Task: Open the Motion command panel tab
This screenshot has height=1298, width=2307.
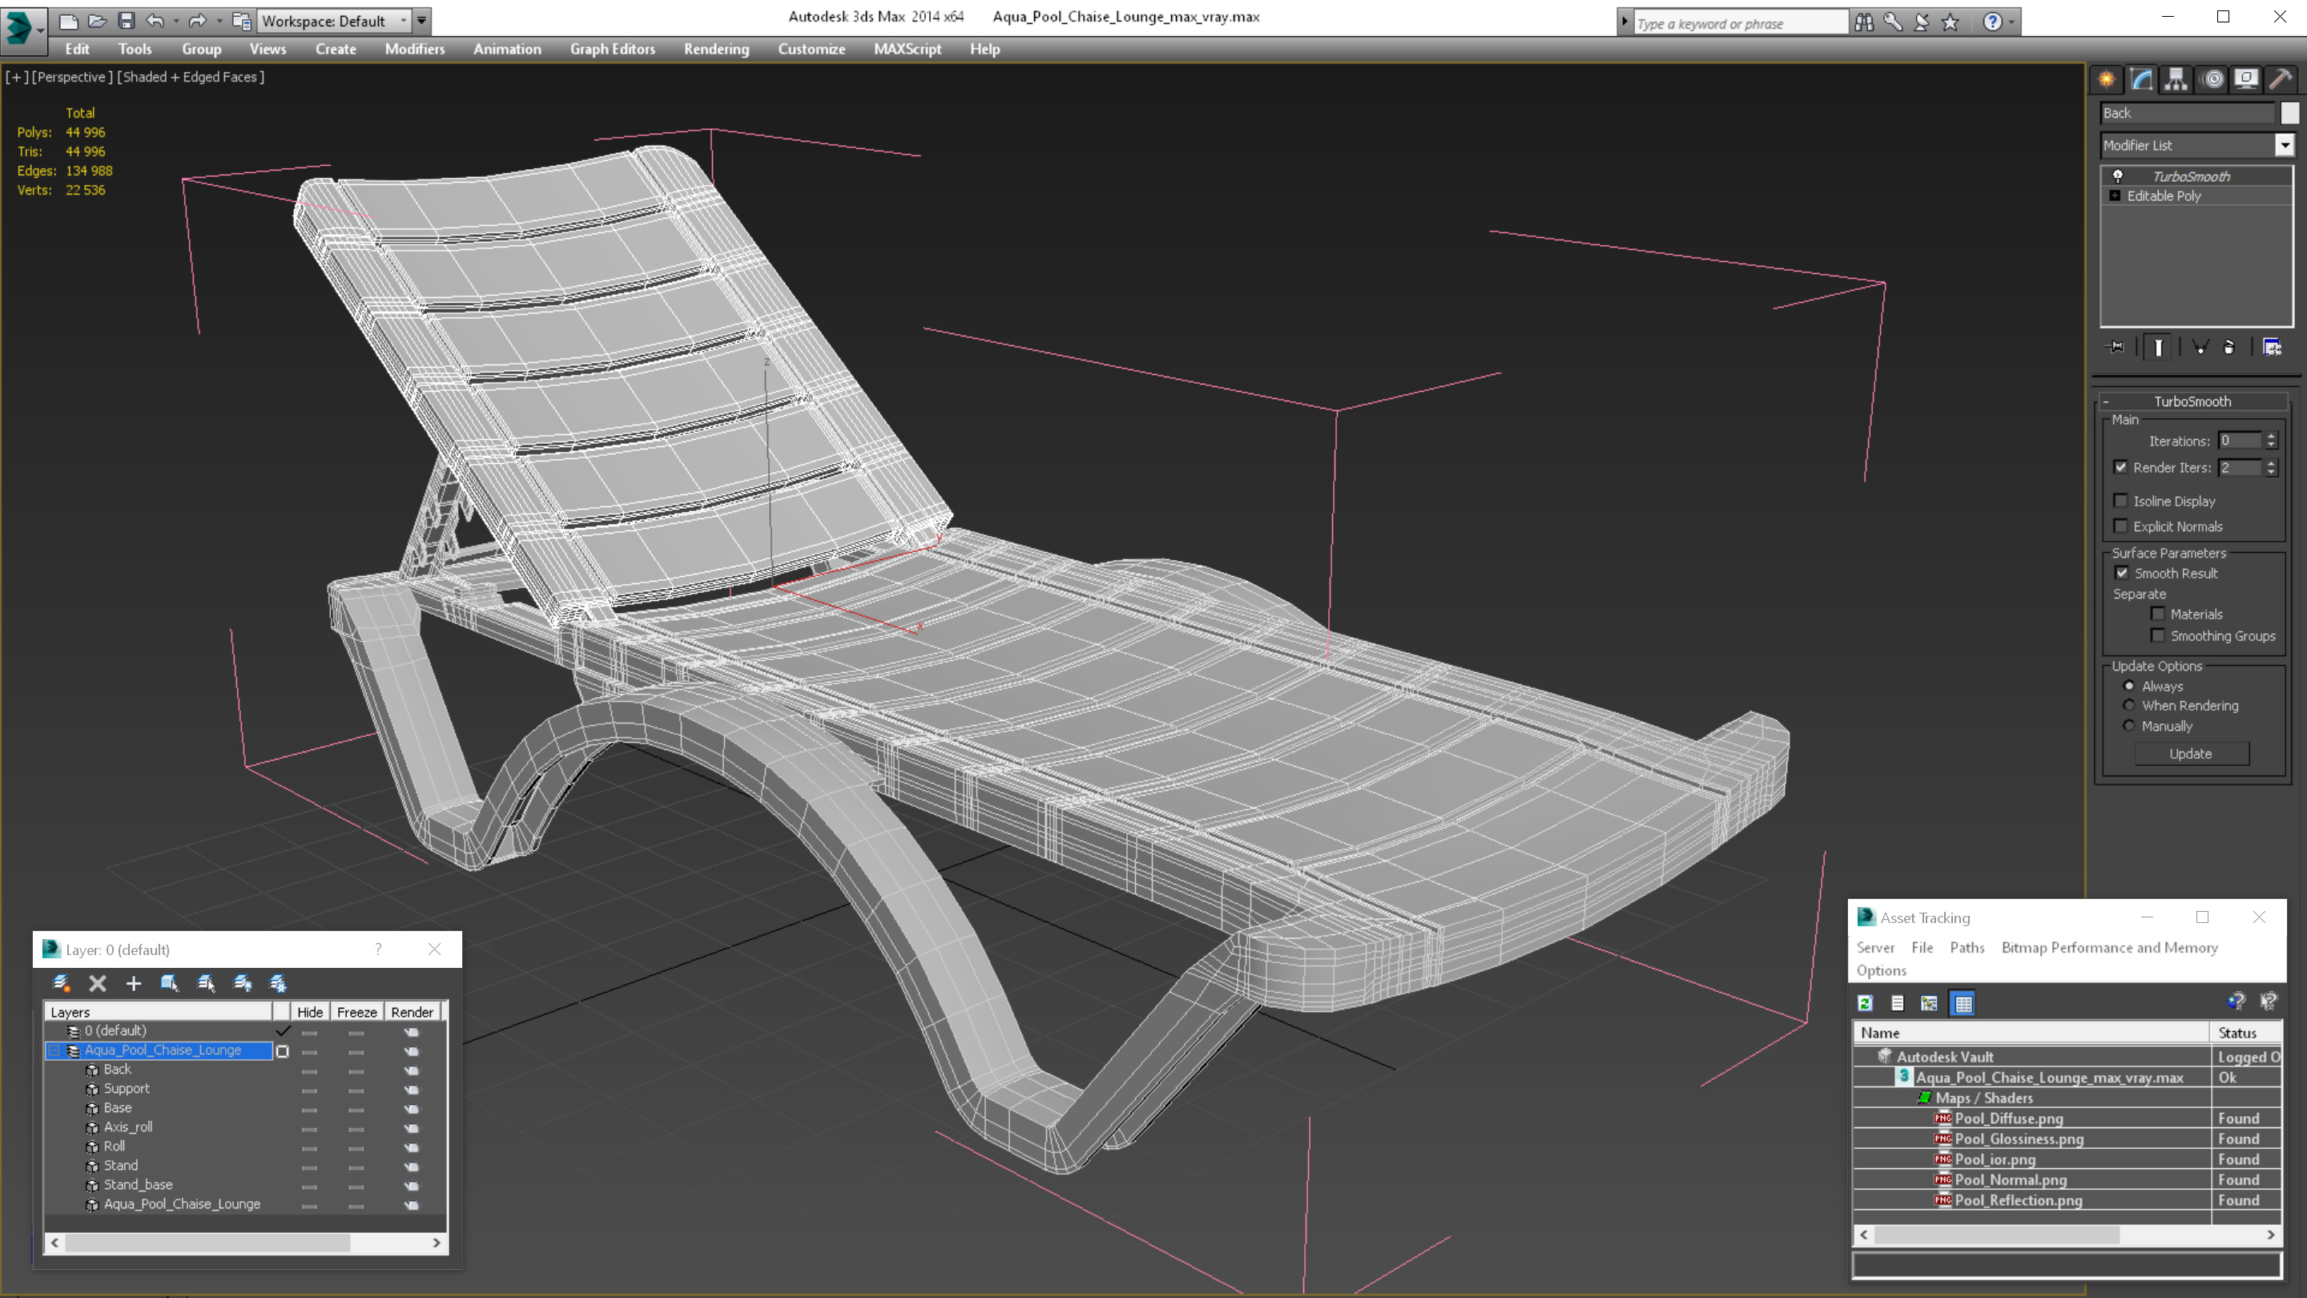Action: coord(2212,80)
